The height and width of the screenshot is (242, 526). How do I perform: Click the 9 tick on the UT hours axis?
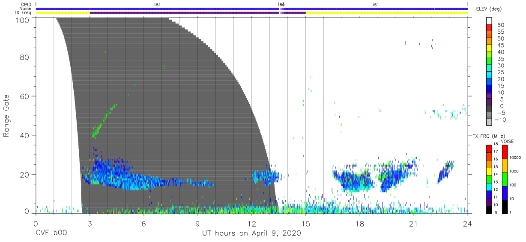coord(197,224)
